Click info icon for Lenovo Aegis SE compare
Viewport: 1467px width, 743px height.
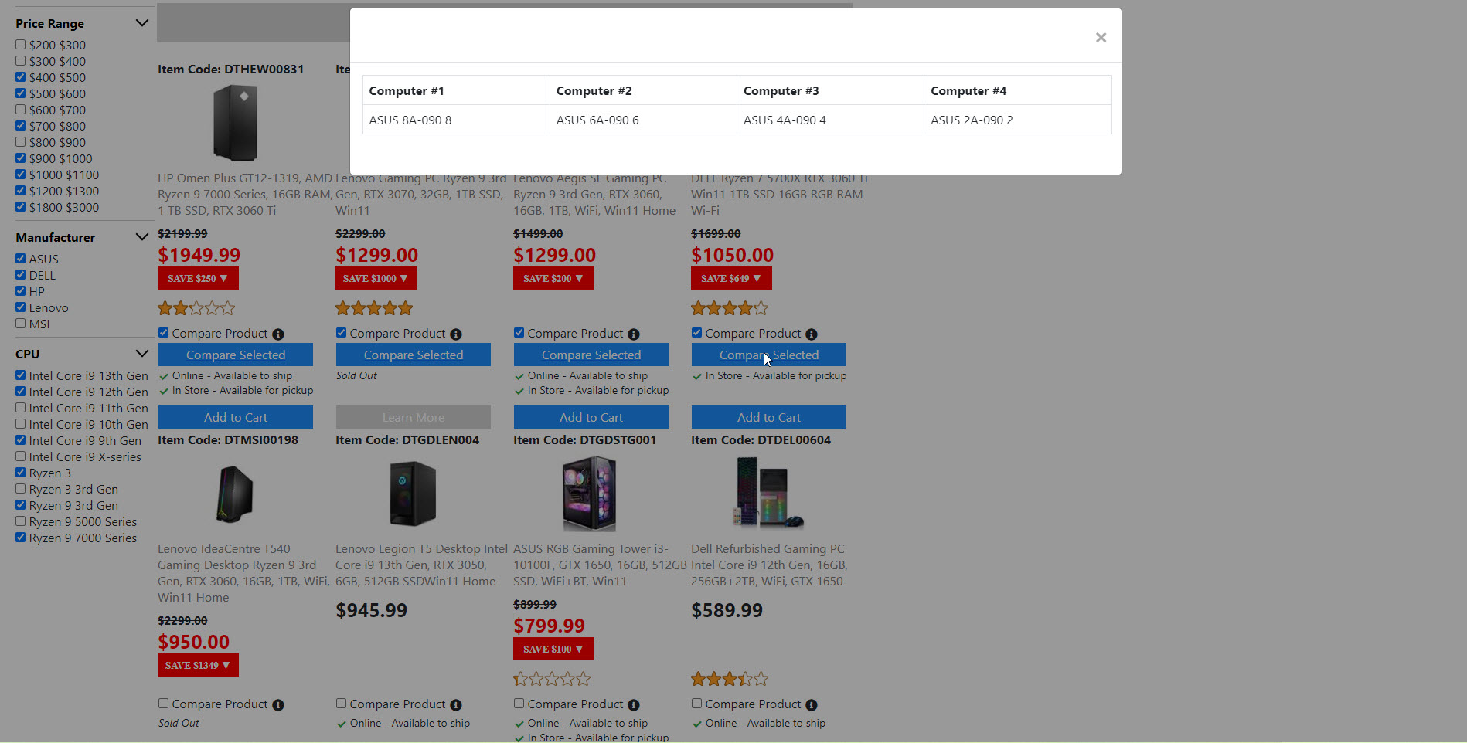634,334
